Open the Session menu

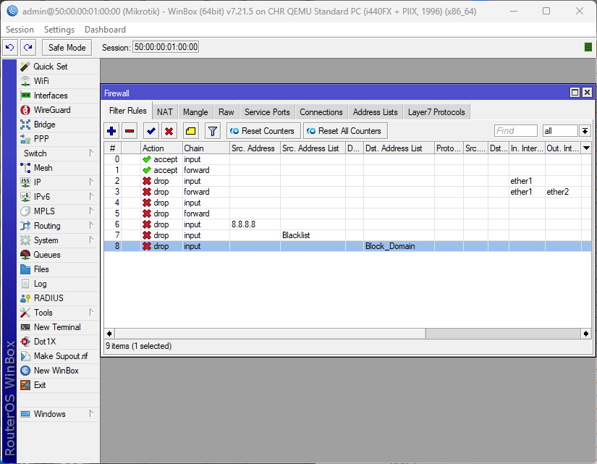click(x=20, y=30)
